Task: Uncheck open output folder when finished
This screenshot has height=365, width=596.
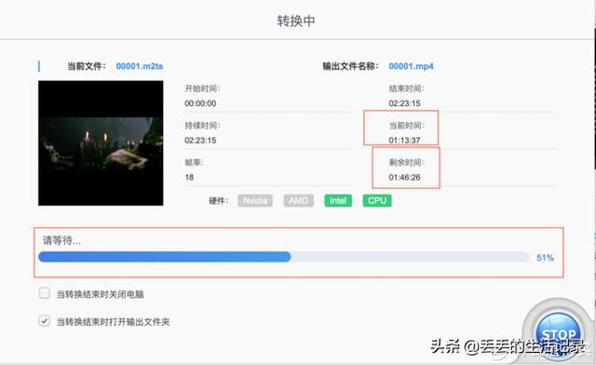Action: pyautogui.click(x=45, y=321)
